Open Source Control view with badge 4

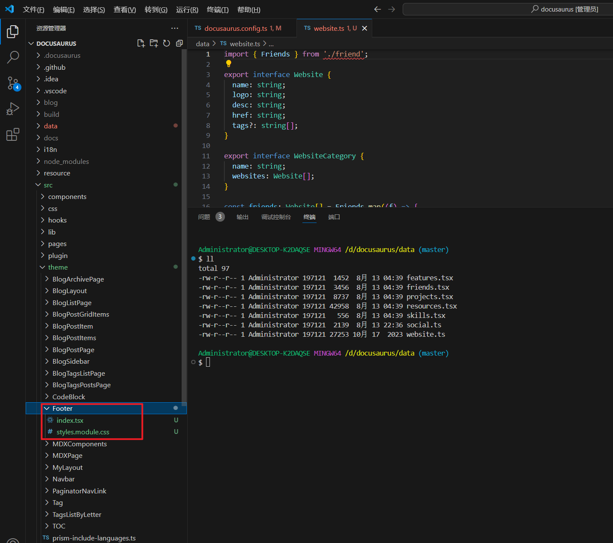pos(13,83)
